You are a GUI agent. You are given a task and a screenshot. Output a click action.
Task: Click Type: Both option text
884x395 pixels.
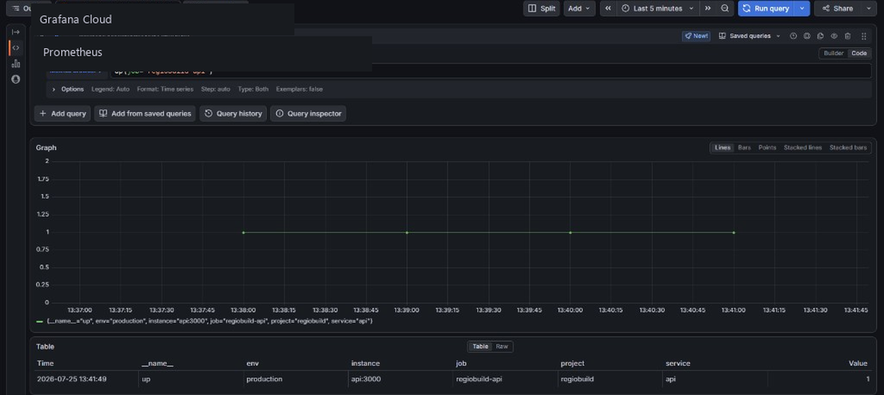253,89
